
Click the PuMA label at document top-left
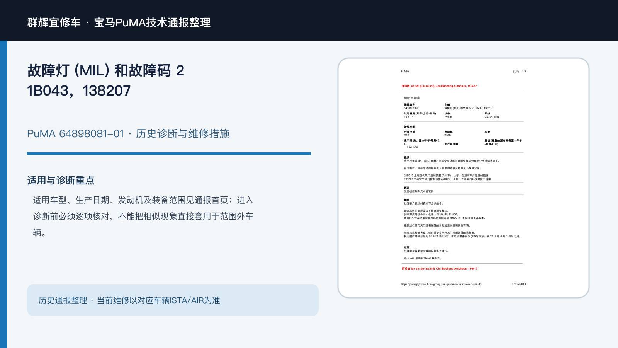pyautogui.click(x=405, y=71)
